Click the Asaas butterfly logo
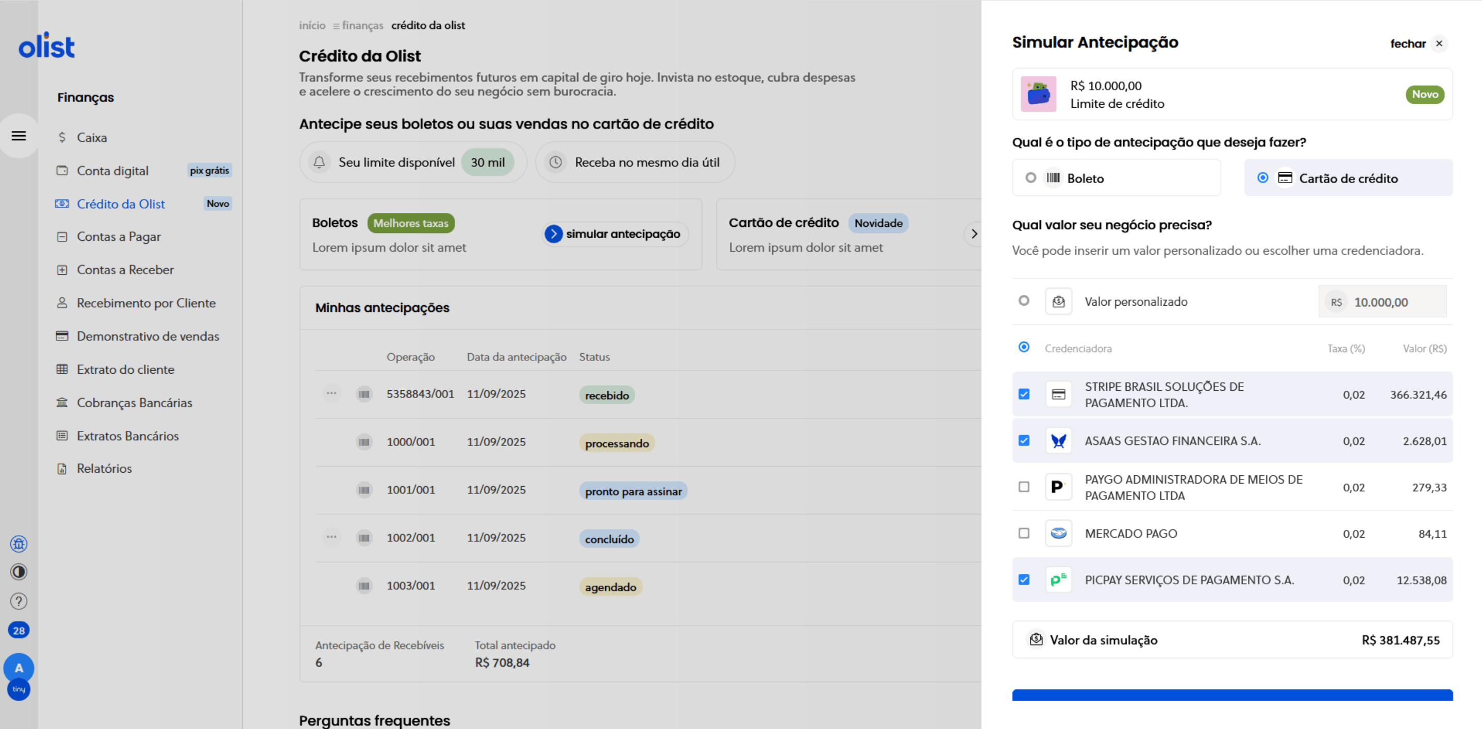Image resolution: width=1482 pixels, height=729 pixels. (x=1059, y=441)
